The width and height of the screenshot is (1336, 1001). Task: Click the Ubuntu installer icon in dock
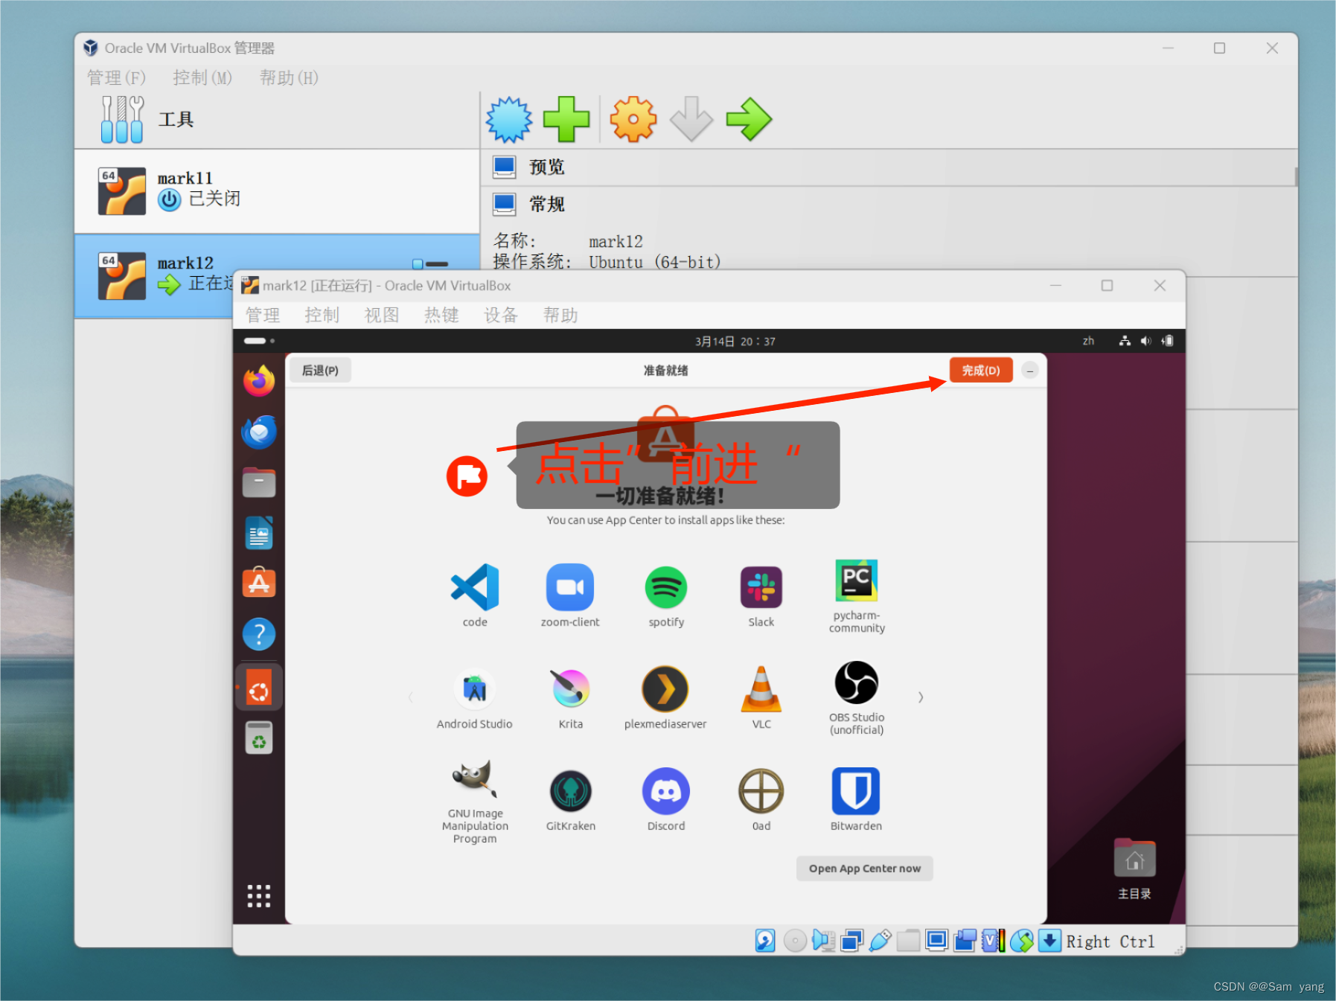[x=259, y=688]
